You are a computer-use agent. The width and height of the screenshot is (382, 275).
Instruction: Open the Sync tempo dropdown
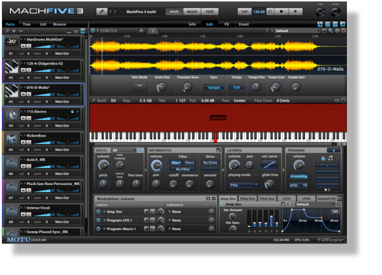[x=214, y=88]
